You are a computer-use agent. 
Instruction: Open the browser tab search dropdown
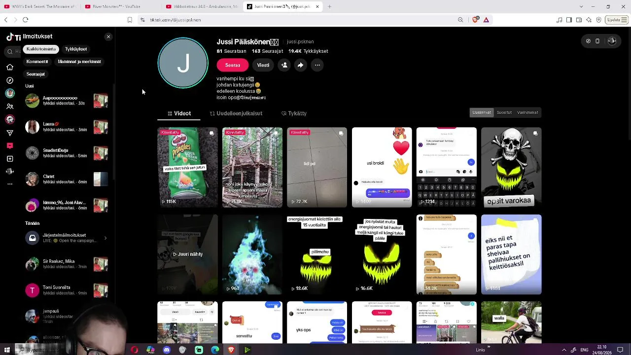(x=581, y=6)
